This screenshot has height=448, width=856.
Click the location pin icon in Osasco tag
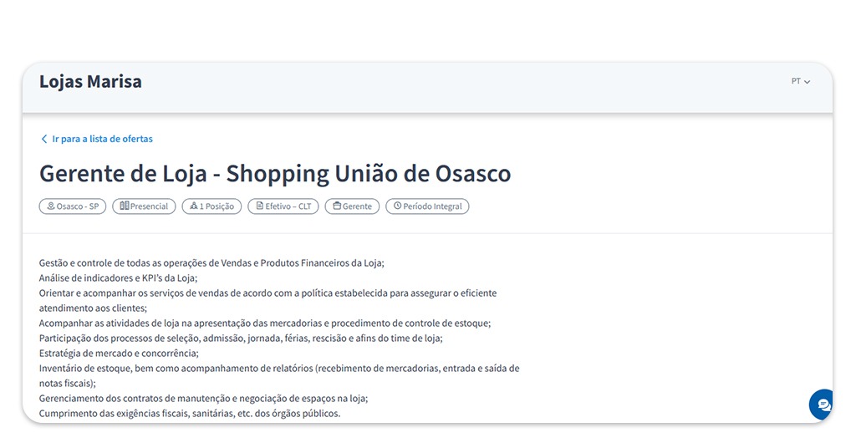(51, 206)
